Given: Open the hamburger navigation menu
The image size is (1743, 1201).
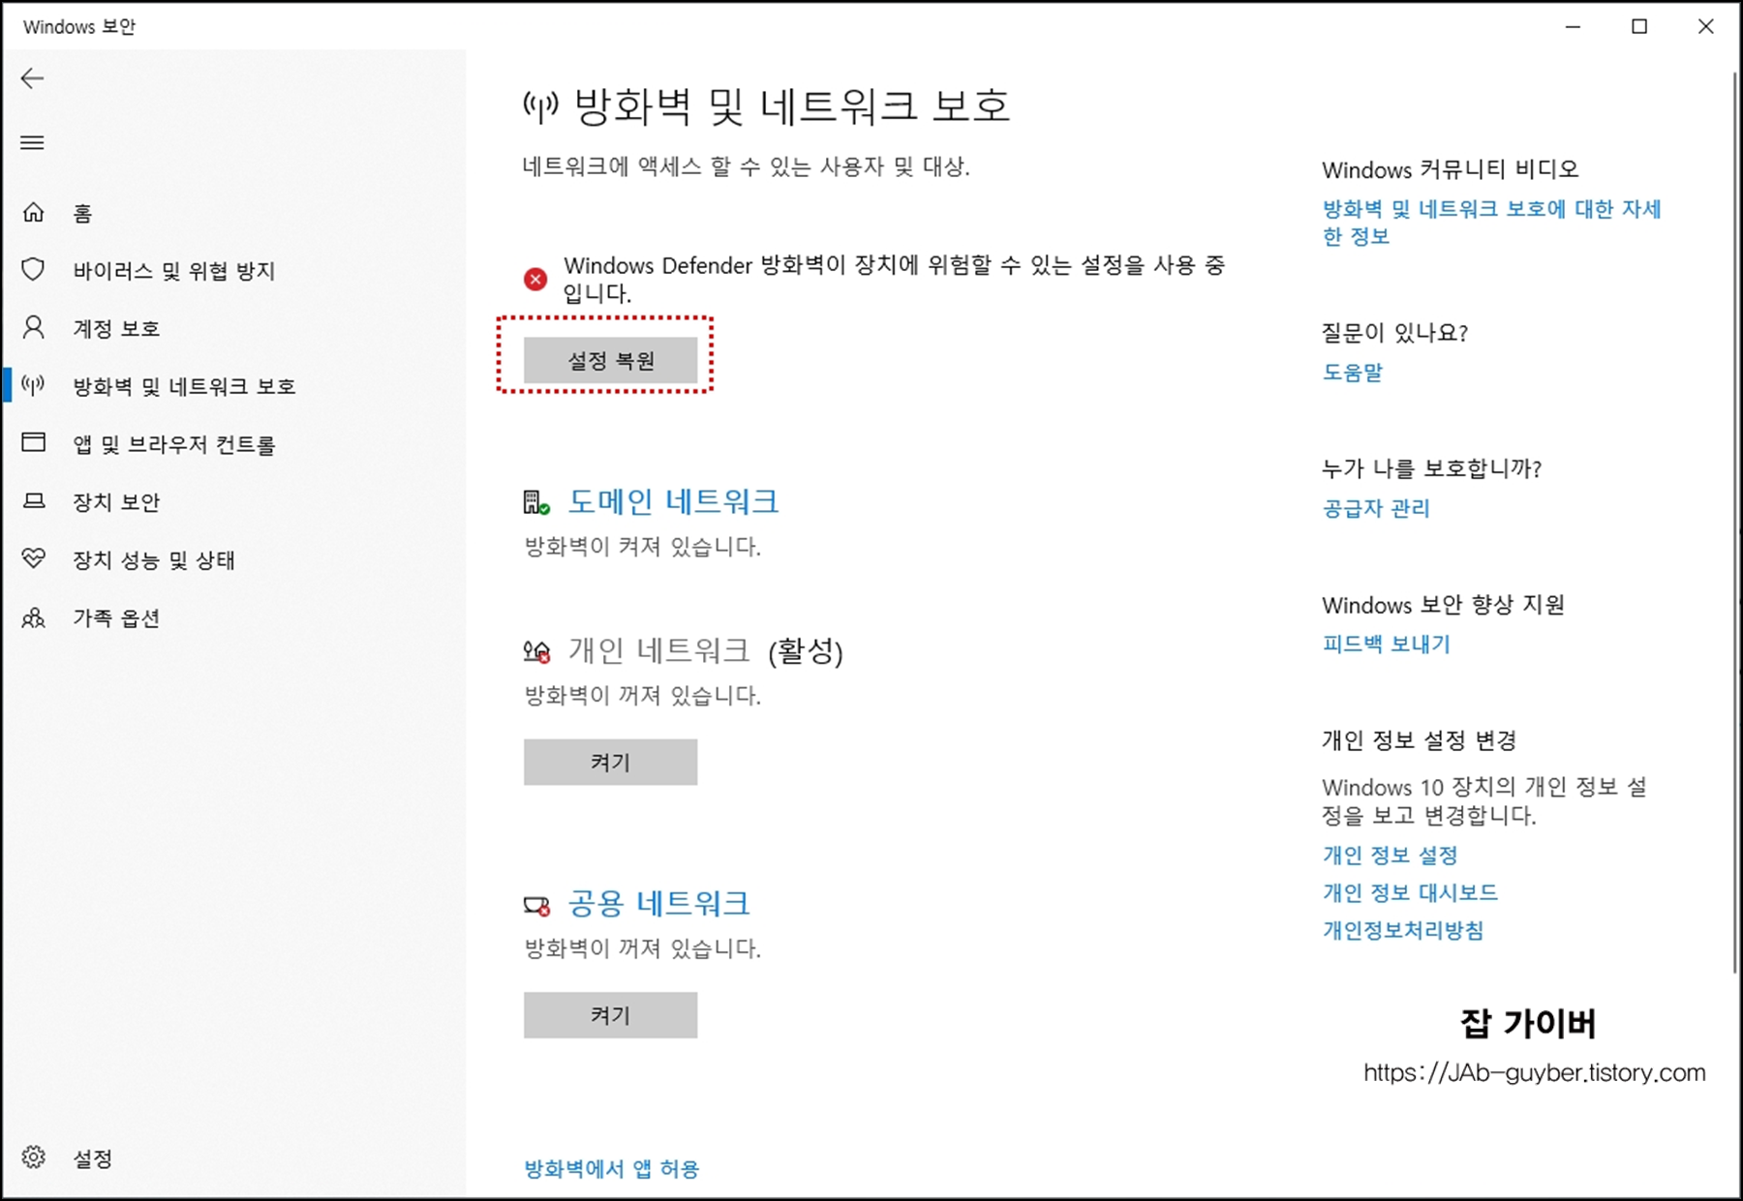Looking at the screenshot, I should [32, 142].
